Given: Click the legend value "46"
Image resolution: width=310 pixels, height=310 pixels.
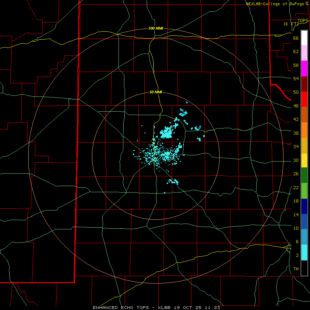Looking at the screenshot, I should (x=296, y=106).
